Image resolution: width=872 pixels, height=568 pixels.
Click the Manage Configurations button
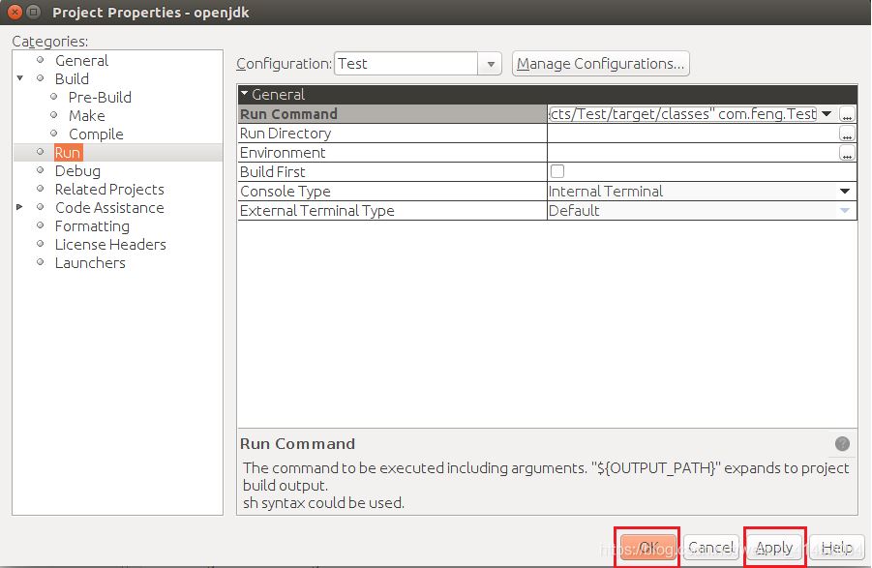pos(600,64)
